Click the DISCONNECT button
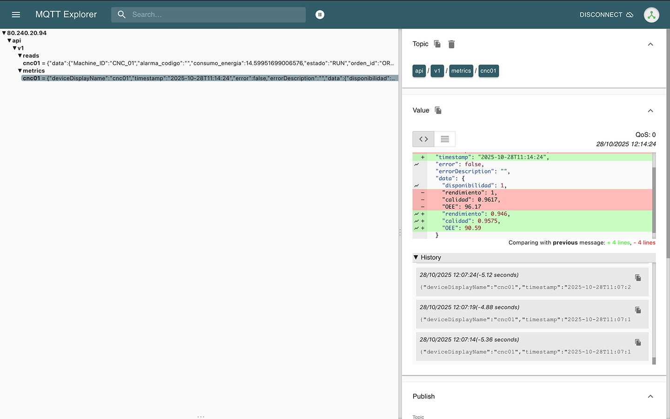670x419 pixels. [606, 15]
